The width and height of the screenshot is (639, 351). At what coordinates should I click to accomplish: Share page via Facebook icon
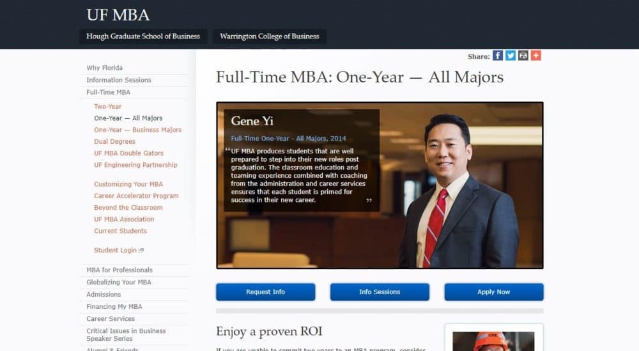(x=498, y=56)
